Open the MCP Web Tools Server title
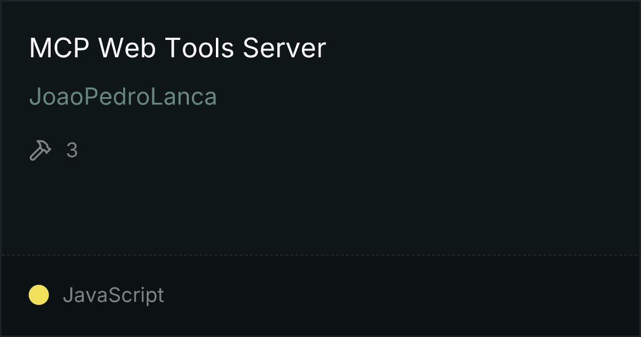The image size is (641, 337). [178, 48]
